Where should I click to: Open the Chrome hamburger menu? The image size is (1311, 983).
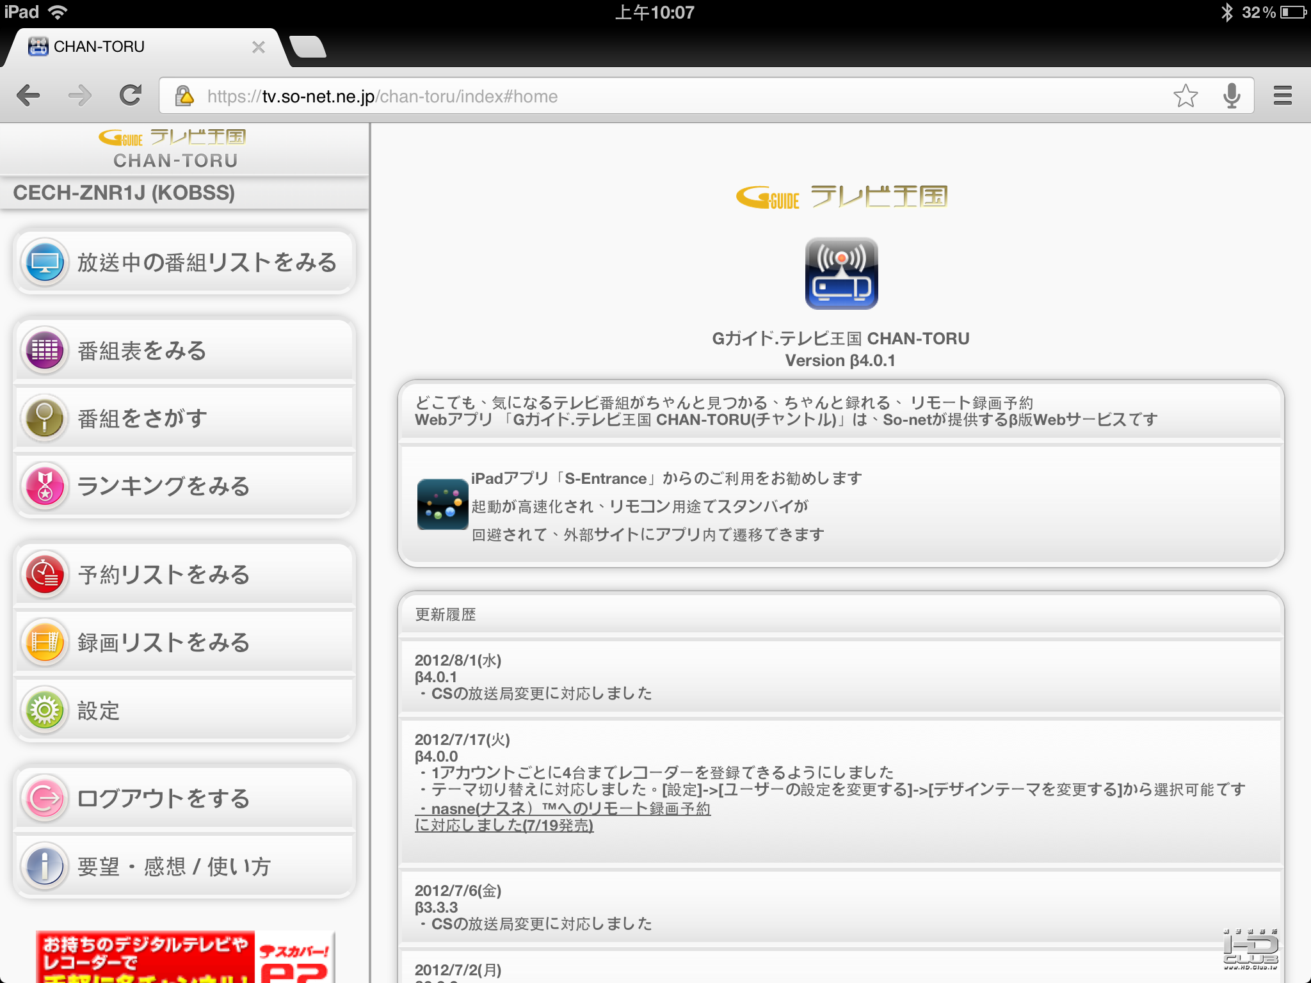1283,96
